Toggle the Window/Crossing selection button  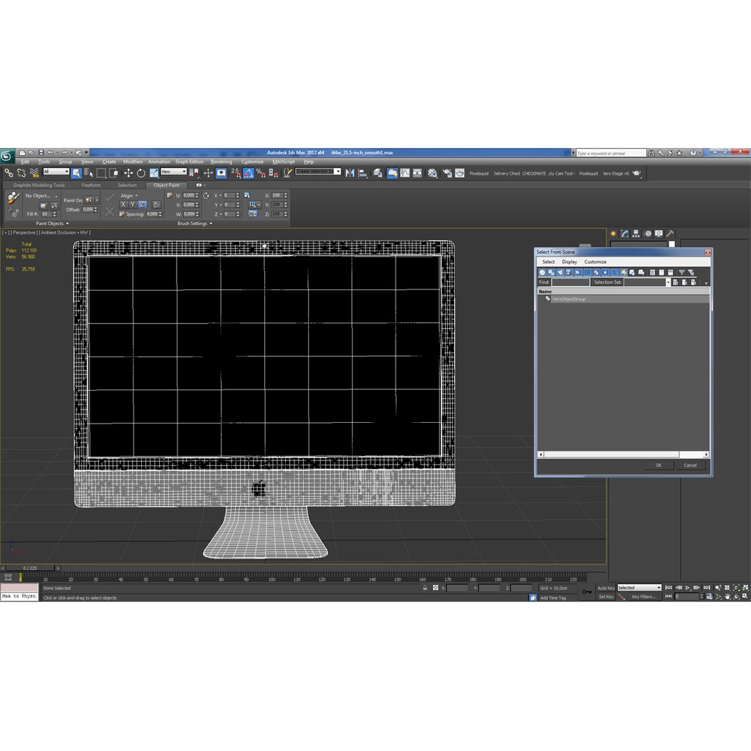pos(113,173)
